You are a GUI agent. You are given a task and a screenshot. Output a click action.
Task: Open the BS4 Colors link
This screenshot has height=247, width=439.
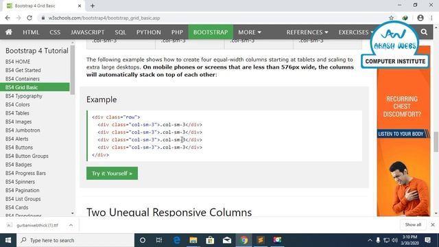[x=17, y=104]
